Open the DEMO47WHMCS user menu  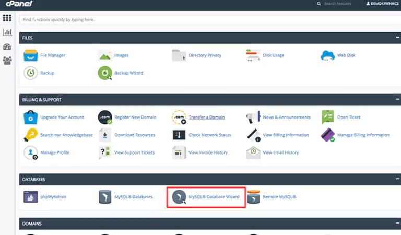(x=382, y=4)
